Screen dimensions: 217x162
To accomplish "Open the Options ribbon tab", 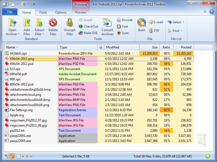I will (x=61, y=12).
